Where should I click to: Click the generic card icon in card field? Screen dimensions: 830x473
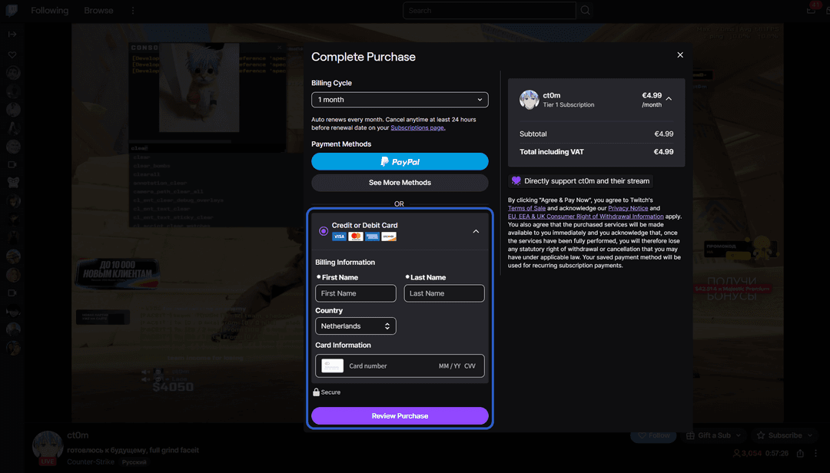(333, 366)
